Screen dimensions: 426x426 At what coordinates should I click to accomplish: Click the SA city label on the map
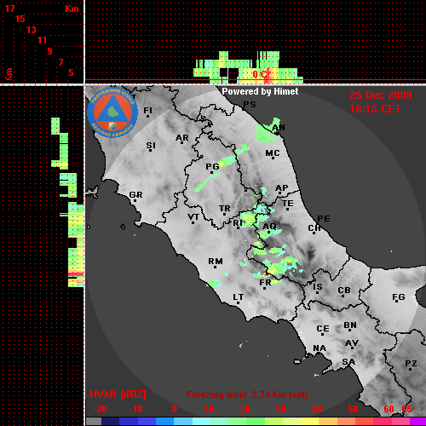(348, 362)
